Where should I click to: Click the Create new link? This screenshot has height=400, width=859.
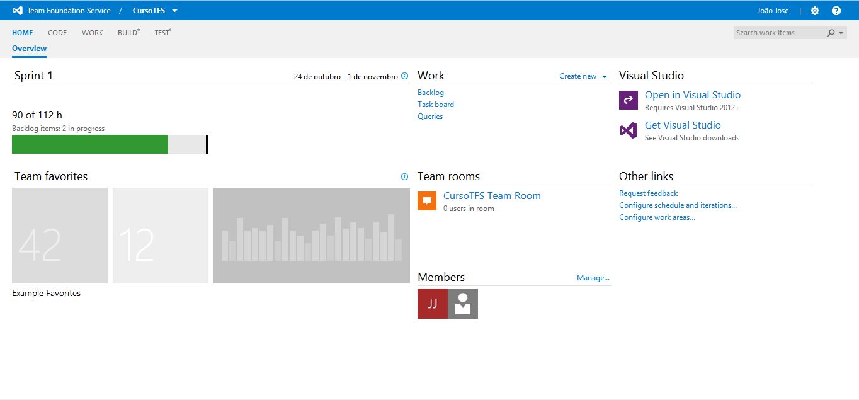click(x=578, y=76)
